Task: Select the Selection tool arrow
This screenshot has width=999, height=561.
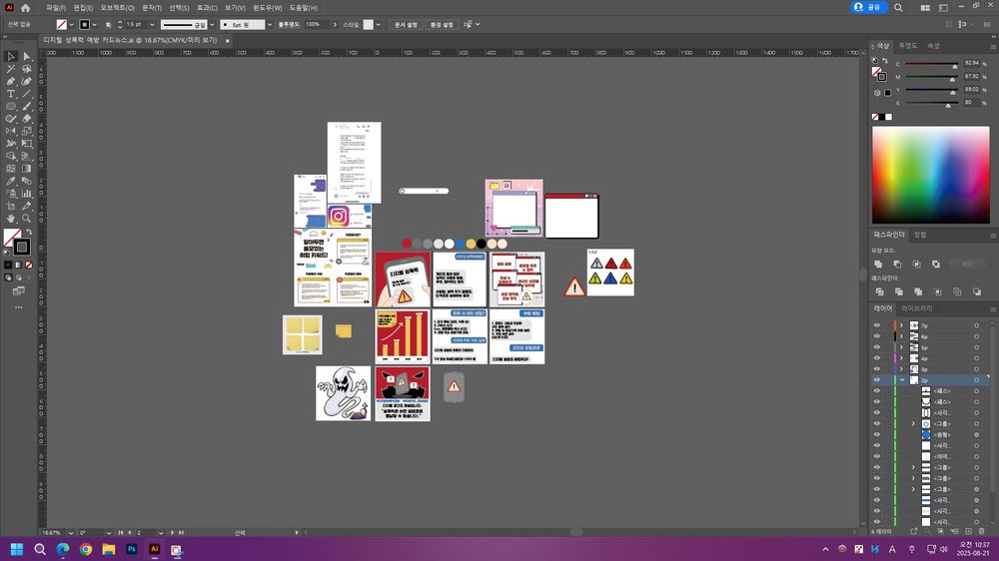Action: [x=11, y=57]
